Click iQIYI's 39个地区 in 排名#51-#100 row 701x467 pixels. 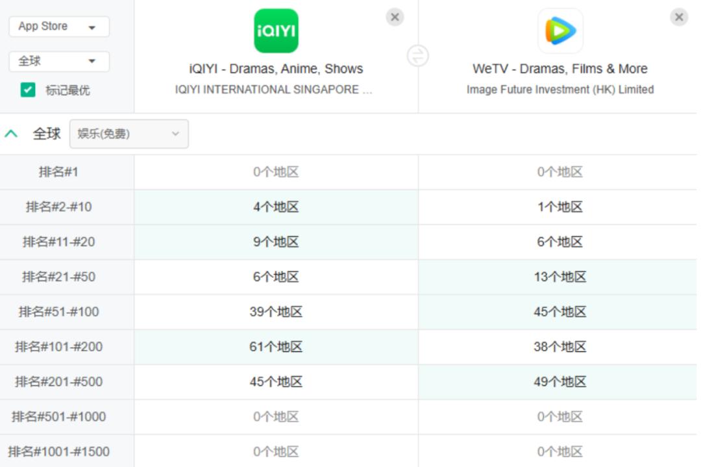(276, 311)
